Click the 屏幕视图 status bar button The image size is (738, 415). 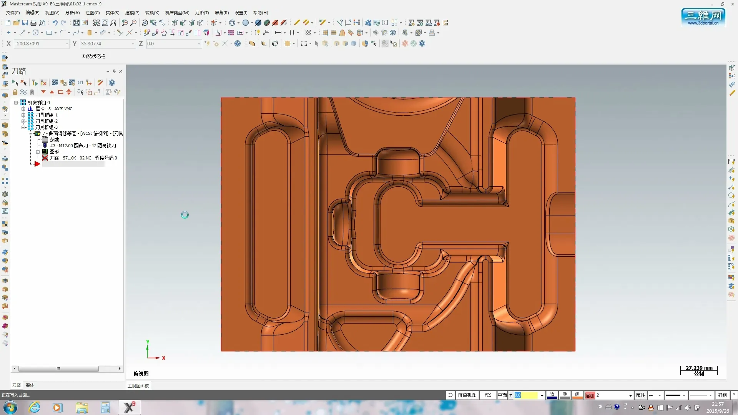[x=467, y=395]
